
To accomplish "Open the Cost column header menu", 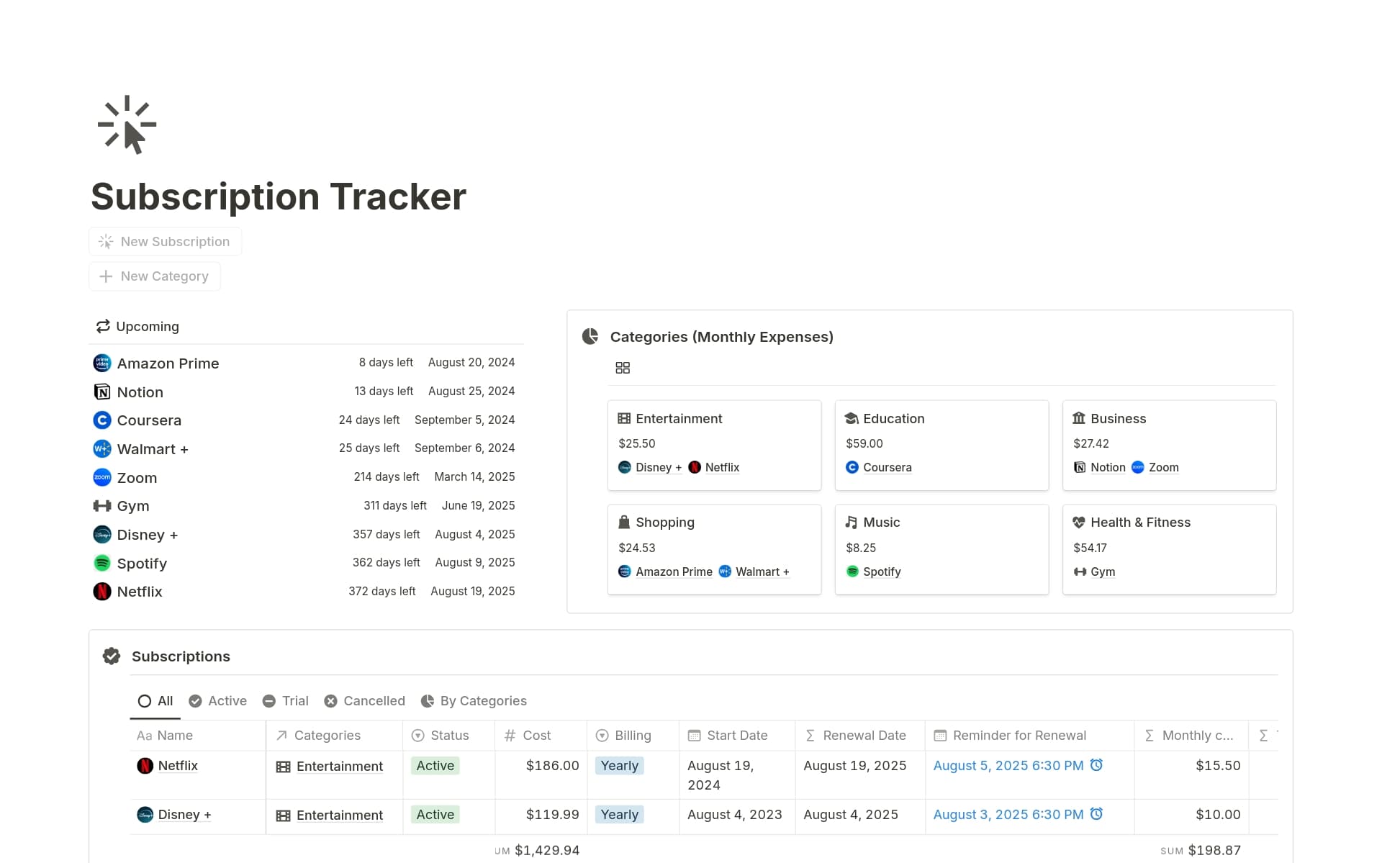I will (x=541, y=735).
